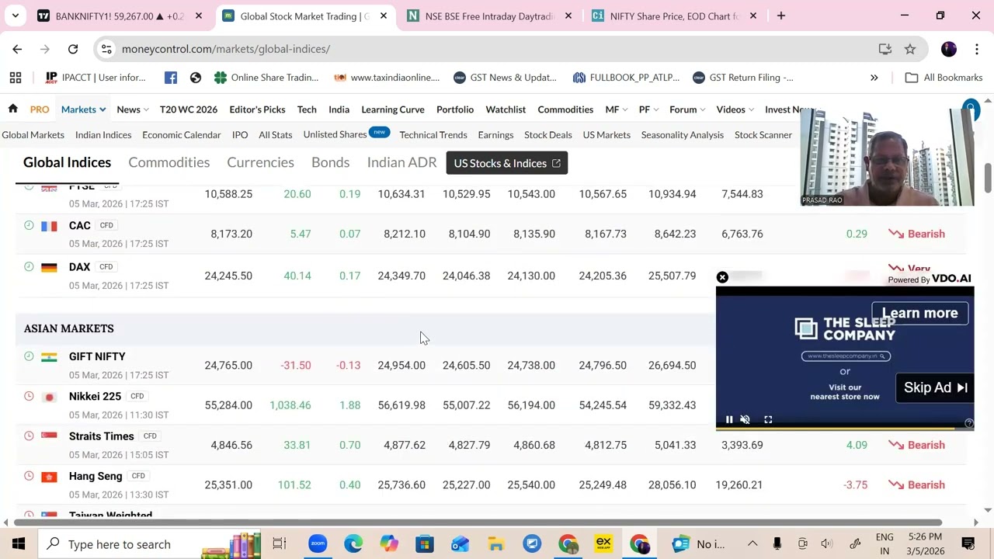994x559 pixels.
Task: Open a new browser tab
Action: click(x=781, y=16)
